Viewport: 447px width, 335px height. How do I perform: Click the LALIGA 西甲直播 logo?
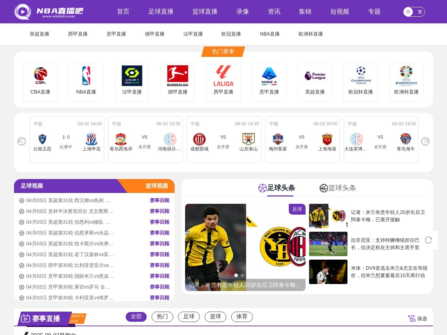click(223, 75)
